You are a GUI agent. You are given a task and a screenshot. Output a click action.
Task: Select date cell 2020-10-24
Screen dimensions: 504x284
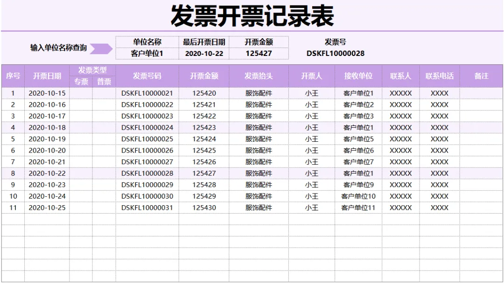(47, 196)
